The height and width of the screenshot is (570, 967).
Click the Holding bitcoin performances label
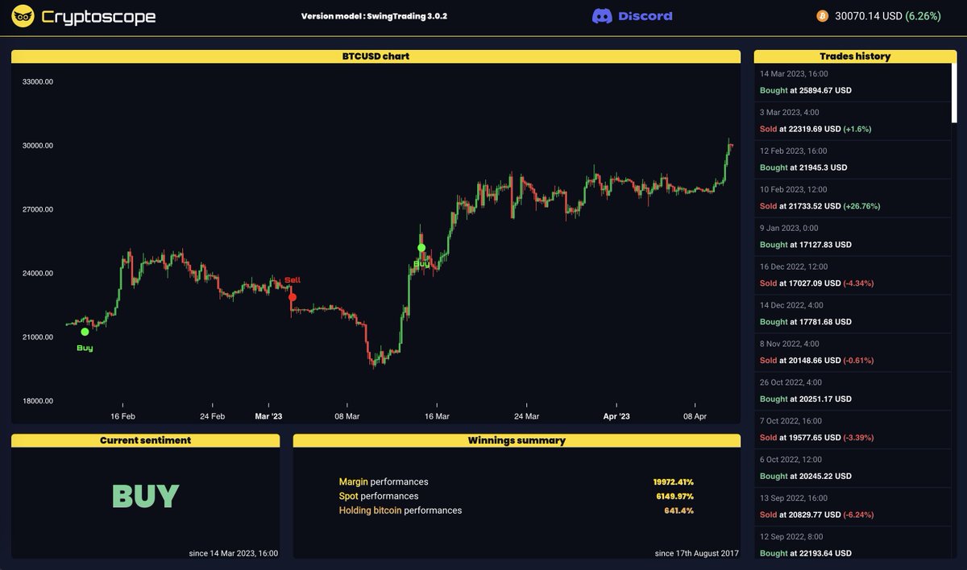[400, 510]
